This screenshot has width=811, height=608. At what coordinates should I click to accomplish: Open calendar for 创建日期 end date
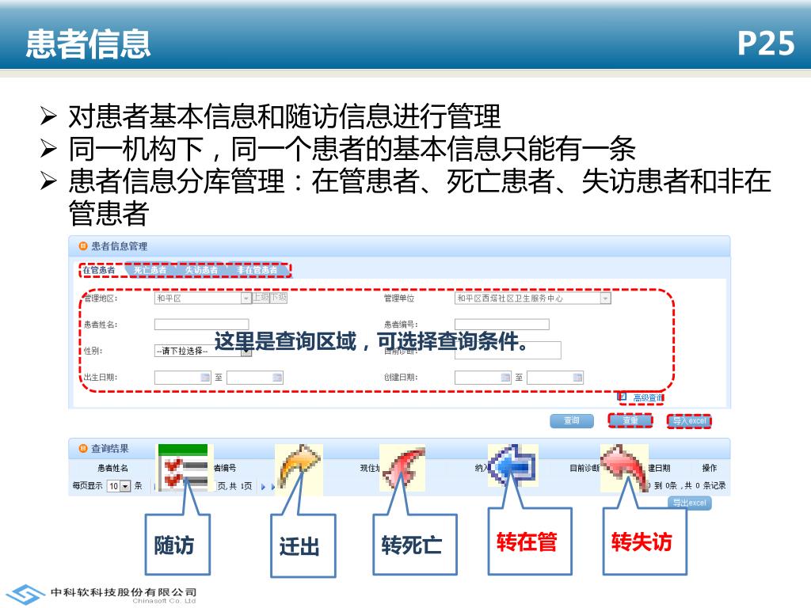click(x=577, y=378)
